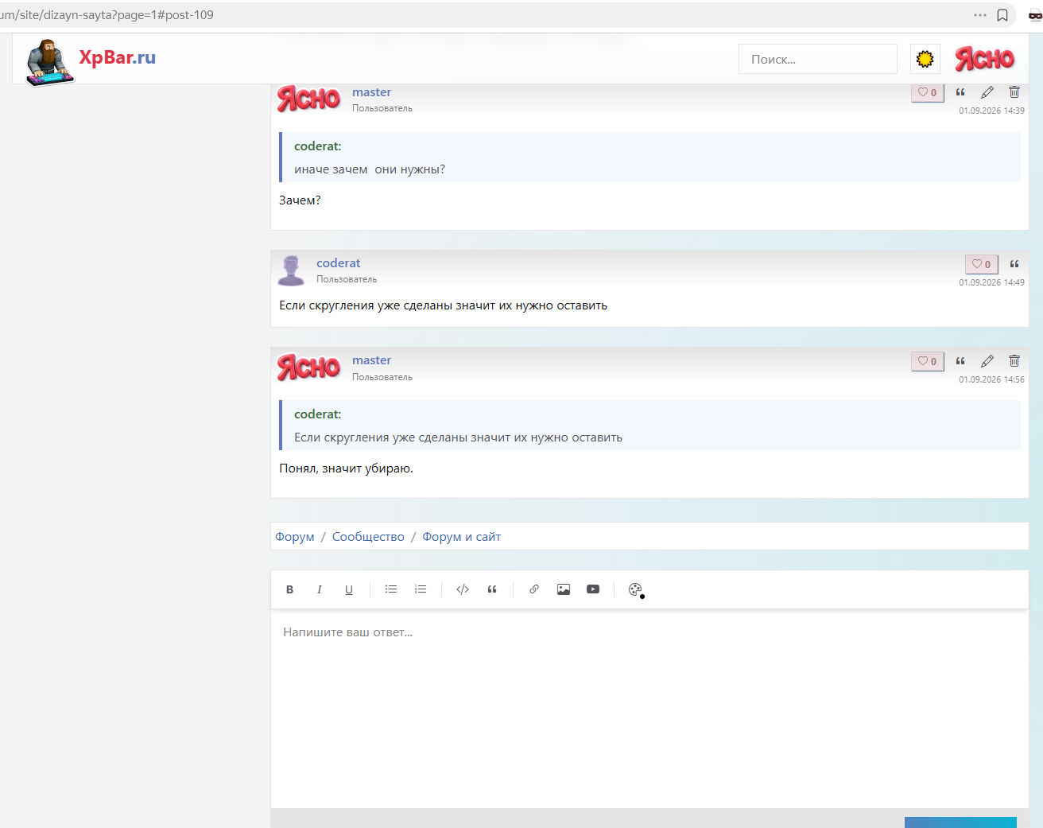This screenshot has height=828, width=1043.
Task: Embed a YouTube video via toolbar icon
Action: point(593,589)
